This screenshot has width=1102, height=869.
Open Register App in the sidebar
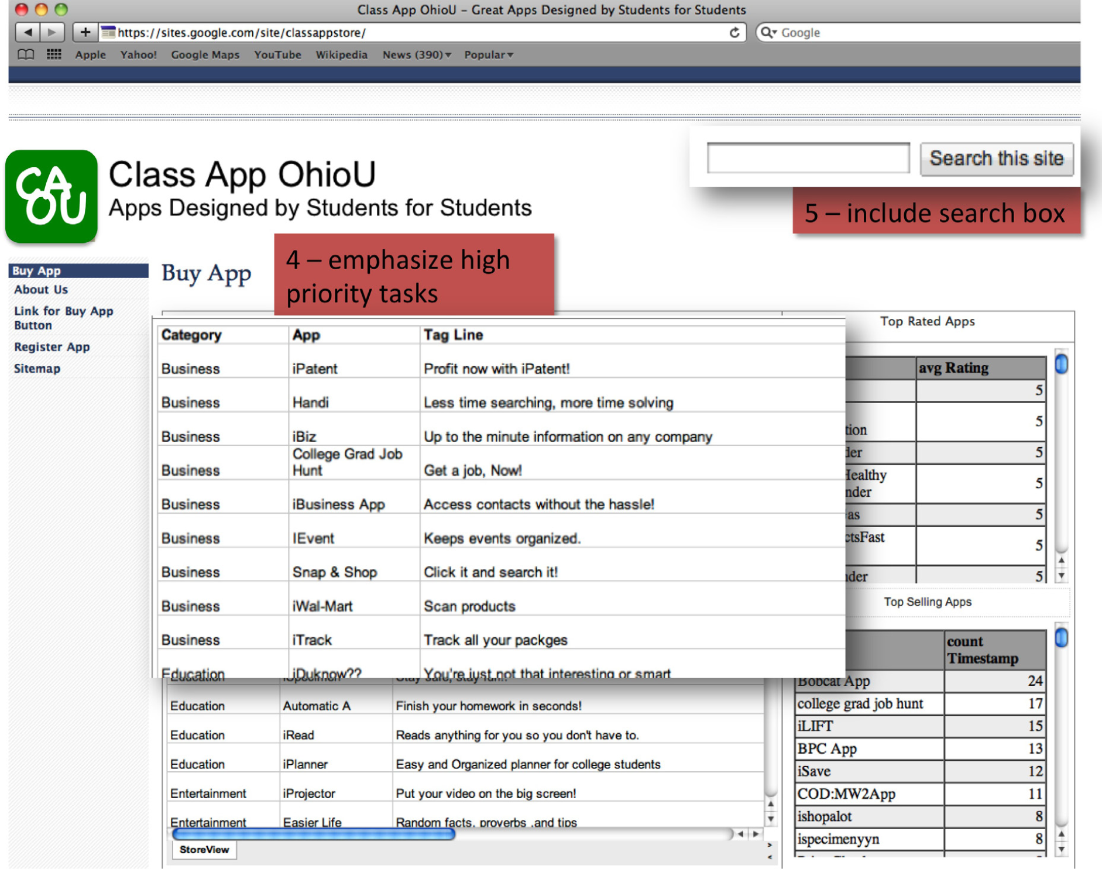[x=52, y=346]
